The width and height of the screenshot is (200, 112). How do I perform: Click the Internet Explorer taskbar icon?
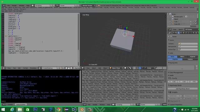pos(12,109)
